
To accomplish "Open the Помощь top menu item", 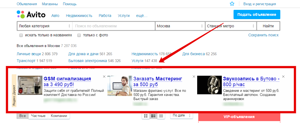I will coord(70,4).
